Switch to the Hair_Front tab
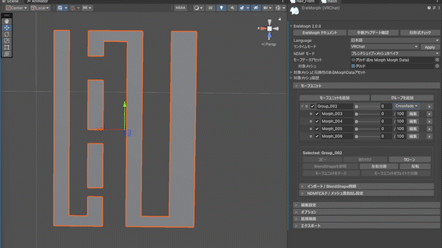 coord(302,1)
